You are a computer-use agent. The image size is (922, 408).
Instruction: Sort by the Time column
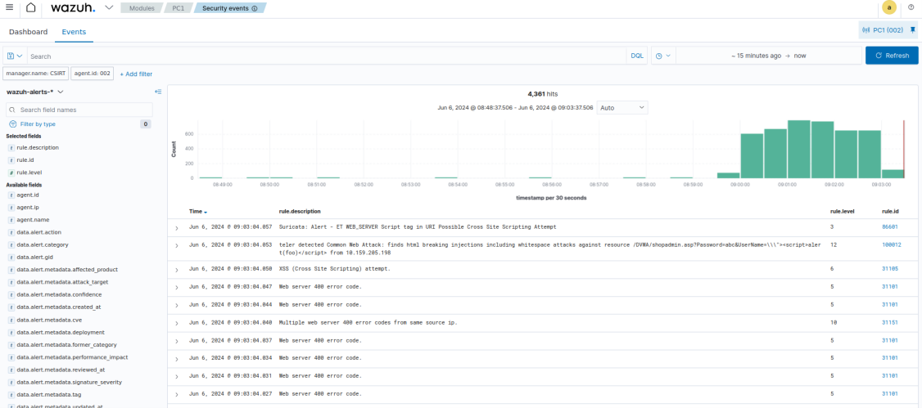[x=197, y=211]
